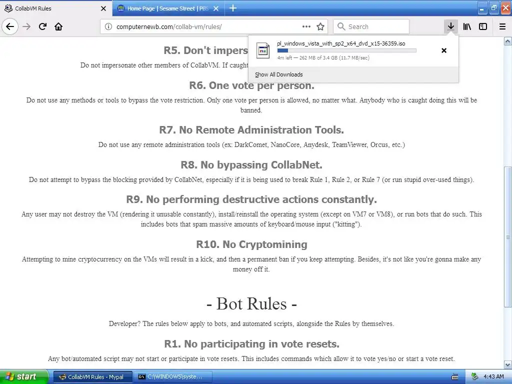
Task: Click the CollabVM tab favicon
Action: (x=8, y=8)
